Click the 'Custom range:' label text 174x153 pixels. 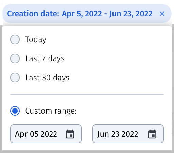[51, 111]
